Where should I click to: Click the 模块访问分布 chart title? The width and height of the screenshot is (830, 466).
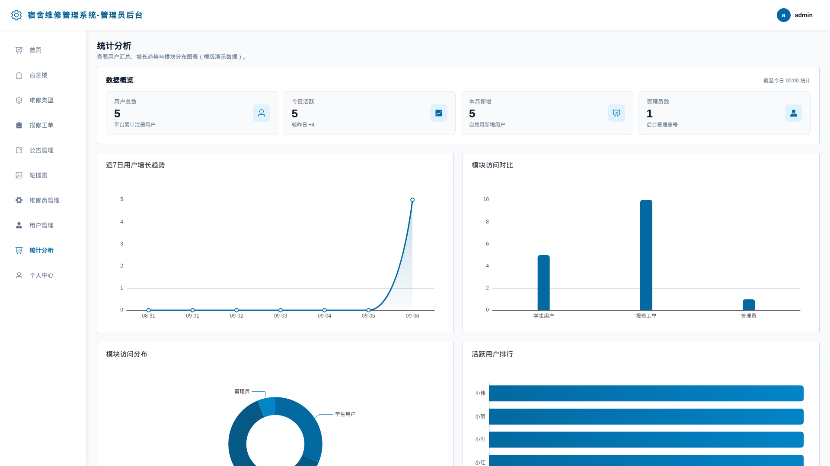click(127, 354)
